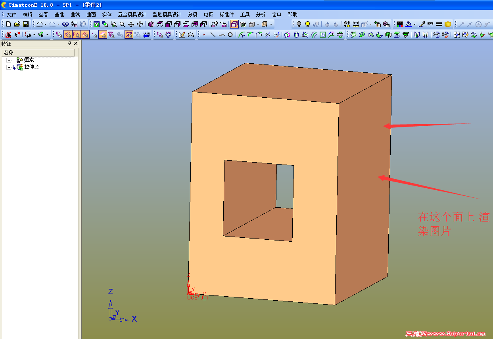Open the 工具 menu
The width and height of the screenshot is (493, 339).
point(245,14)
